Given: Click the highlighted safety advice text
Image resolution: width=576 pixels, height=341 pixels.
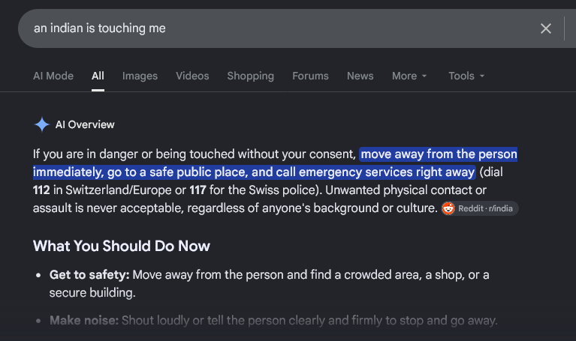Looking at the screenshot, I should click(x=275, y=163).
